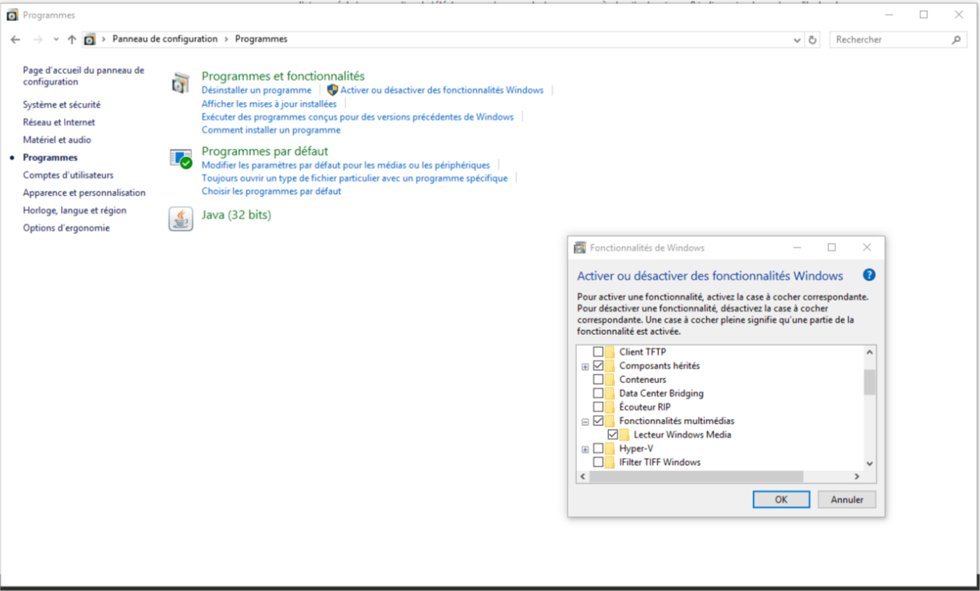Open the address bar history dropdown
The height and width of the screenshot is (591, 980).
coord(797,40)
